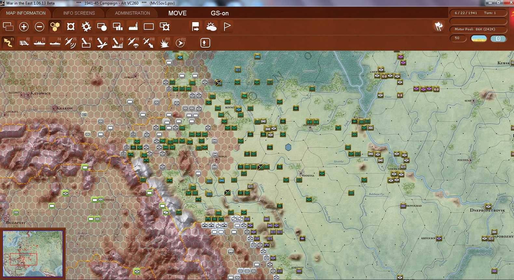
Task: Show weather using the sun-and-cloud icon
Action: [x=211, y=26]
